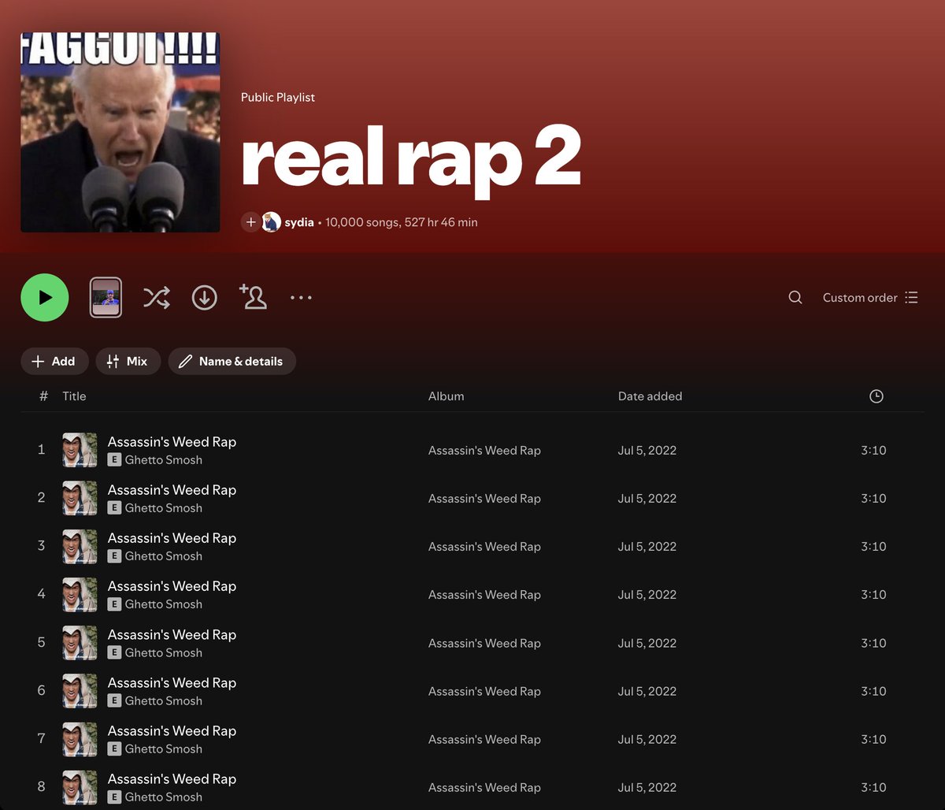945x810 pixels.
Task: Click the Jul 5, 2022 date on track 8
Action: coord(647,787)
